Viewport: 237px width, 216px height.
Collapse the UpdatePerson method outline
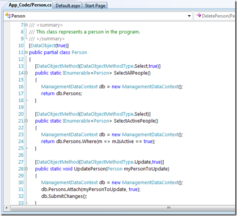coord(26,169)
